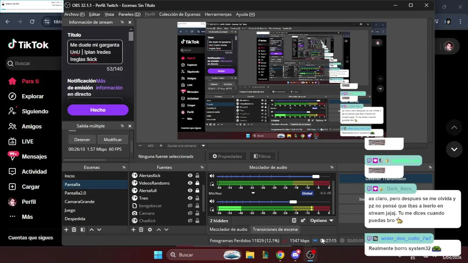Undock the Mezclador de audio panel
This screenshot has height=263, width=468.
pyautogui.click(x=332, y=167)
